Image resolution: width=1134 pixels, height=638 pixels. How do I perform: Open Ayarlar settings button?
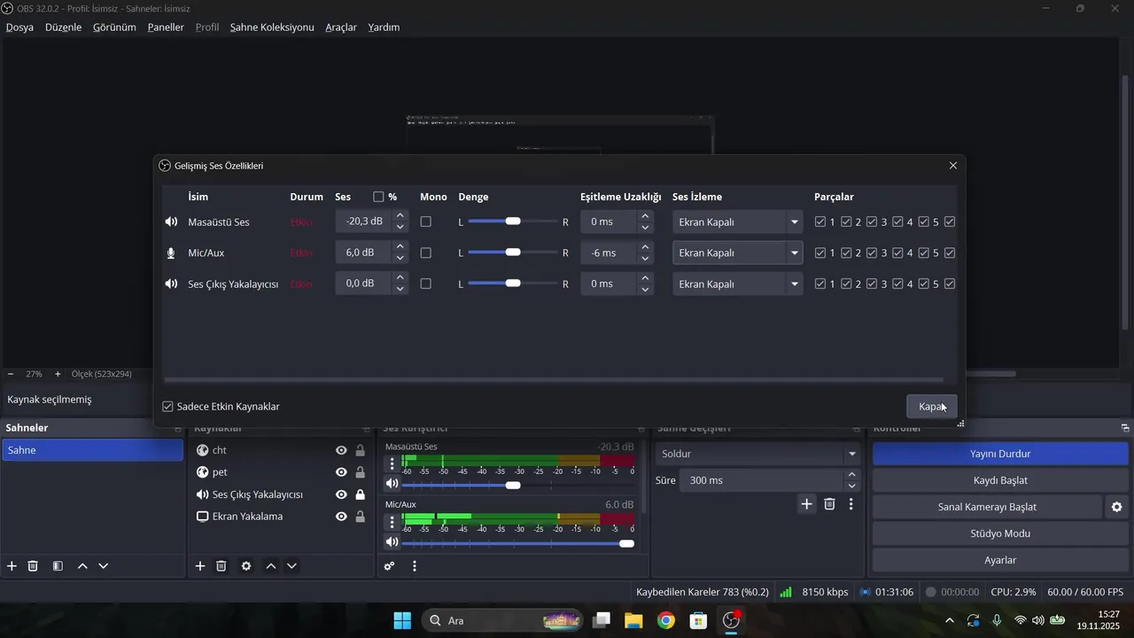pos(1000,560)
